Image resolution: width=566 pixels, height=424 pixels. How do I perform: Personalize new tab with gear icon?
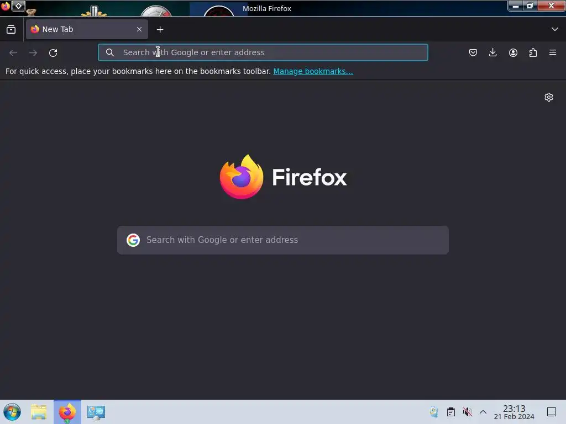(549, 97)
